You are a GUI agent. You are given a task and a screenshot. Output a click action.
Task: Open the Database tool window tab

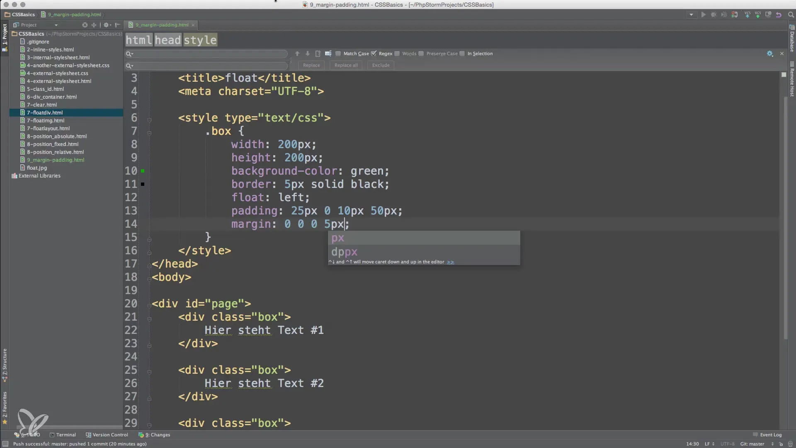[791, 39]
